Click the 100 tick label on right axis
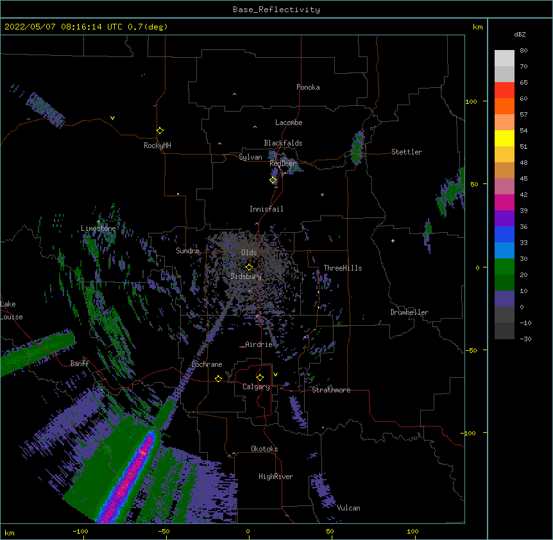This screenshot has width=553, height=540. point(471,101)
